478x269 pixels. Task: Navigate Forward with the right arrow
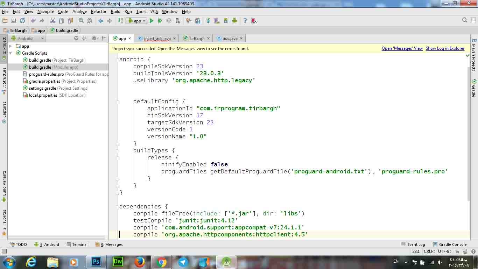(x=110, y=21)
